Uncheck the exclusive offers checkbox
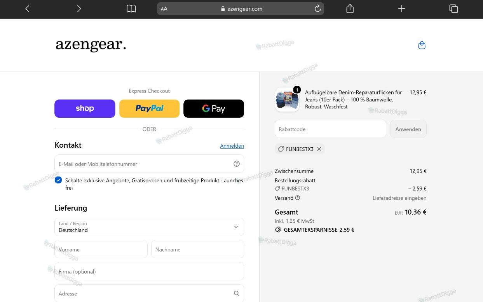483x302 pixels. click(x=58, y=180)
